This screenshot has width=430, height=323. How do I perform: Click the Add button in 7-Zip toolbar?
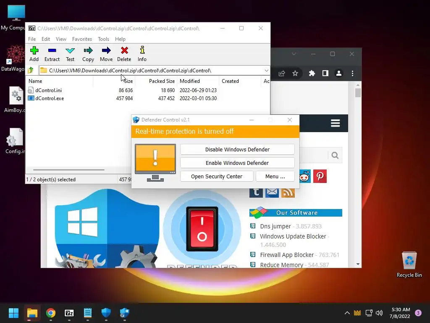pos(34,54)
